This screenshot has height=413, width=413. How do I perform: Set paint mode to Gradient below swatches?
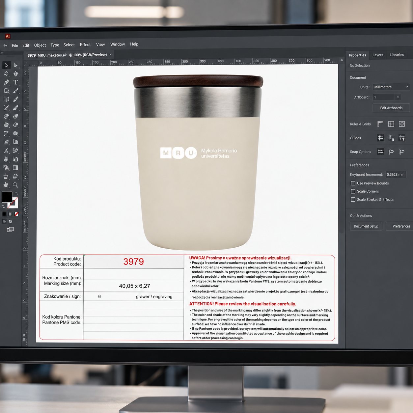(10, 214)
